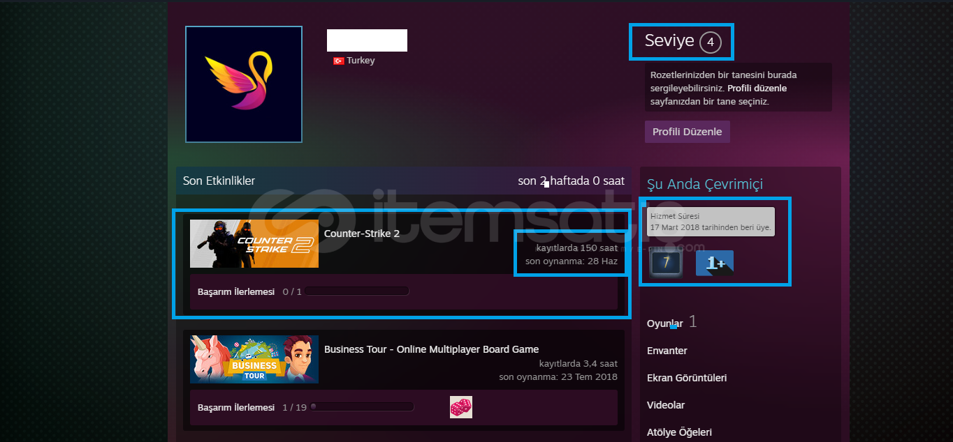Click the years of service badge icon

tap(667, 264)
